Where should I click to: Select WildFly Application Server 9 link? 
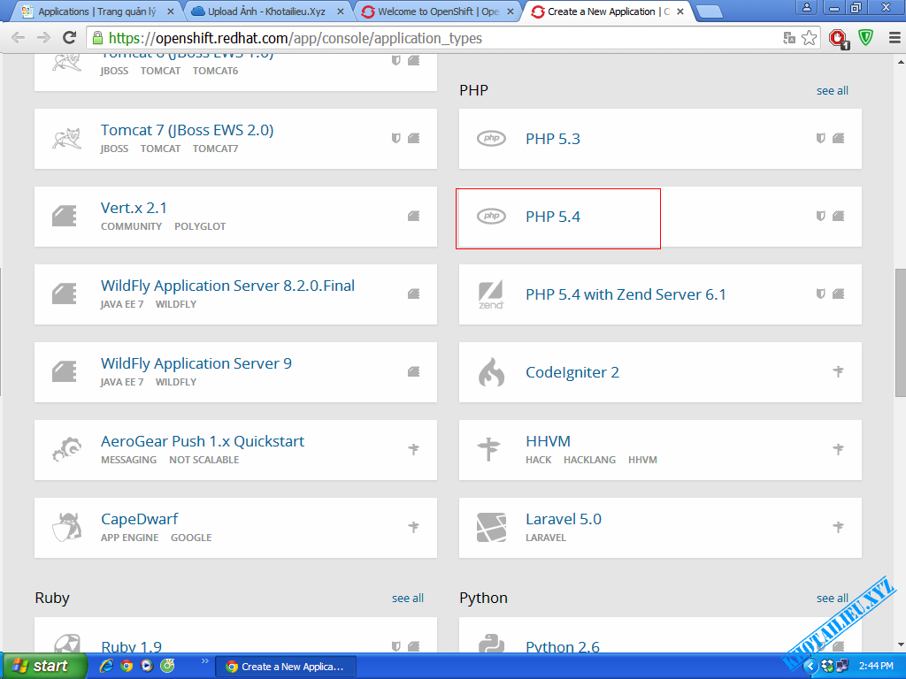pos(196,363)
